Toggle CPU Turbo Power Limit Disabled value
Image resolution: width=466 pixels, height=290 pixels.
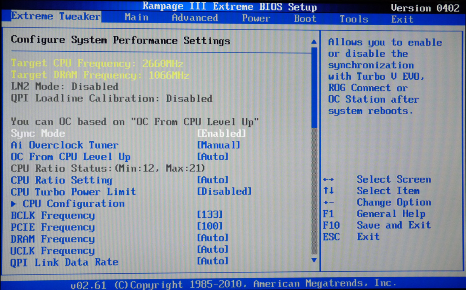(x=224, y=192)
